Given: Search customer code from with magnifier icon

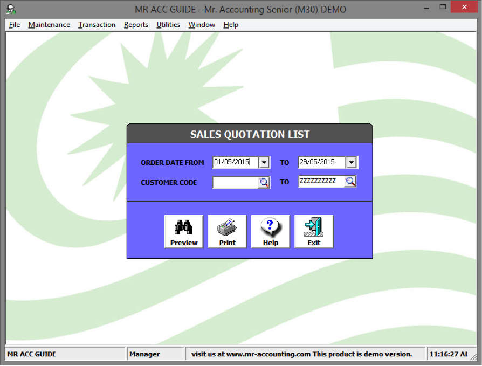Looking at the screenshot, I should click(x=264, y=182).
